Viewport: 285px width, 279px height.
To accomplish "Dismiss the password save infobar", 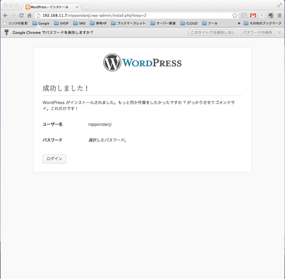I will click(279, 33).
